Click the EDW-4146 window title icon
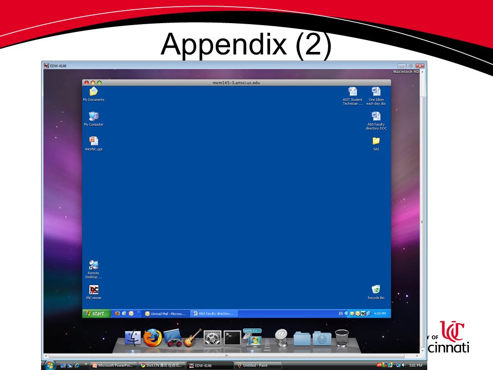Viewport: 493px width, 370px height. coord(47,66)
